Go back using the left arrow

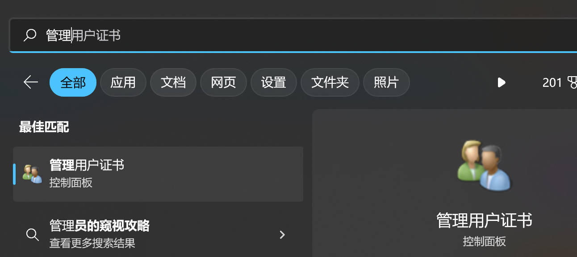click(30, 82)
